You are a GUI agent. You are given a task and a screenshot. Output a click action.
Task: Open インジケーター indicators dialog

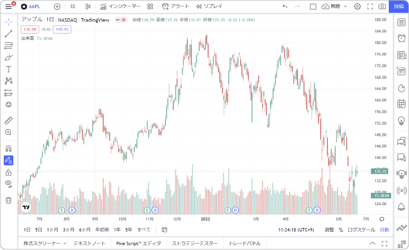pyautogui.click(x=120, y=6)
